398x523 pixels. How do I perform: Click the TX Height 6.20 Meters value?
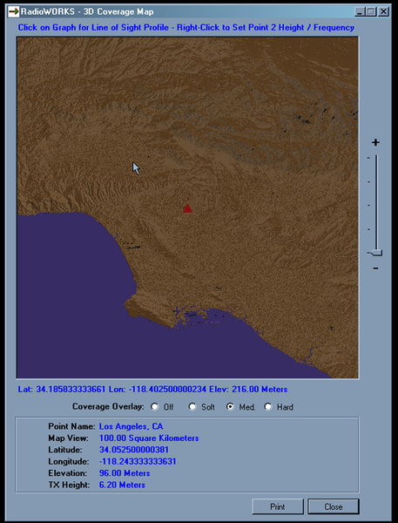[122, 485]
